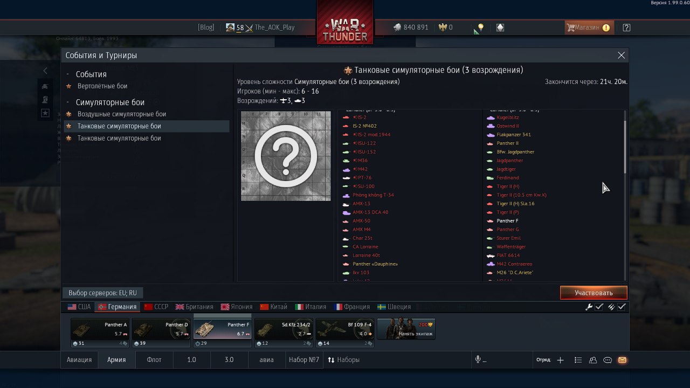The height and width of the screenshot is (388, 690).
Task: Open the [Blog] link
Action: (206, 27)
